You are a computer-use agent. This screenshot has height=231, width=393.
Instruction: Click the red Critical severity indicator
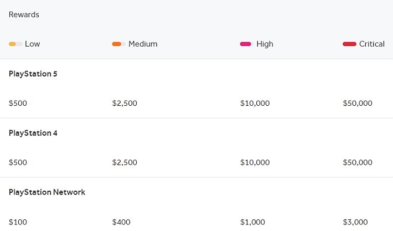[x=349, y=44]
